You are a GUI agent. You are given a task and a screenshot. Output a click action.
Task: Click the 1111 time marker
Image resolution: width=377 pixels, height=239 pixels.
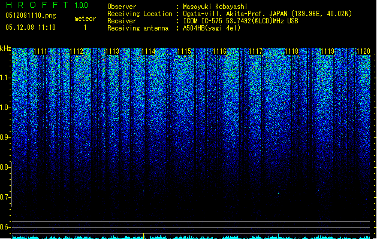pos(40,51)
